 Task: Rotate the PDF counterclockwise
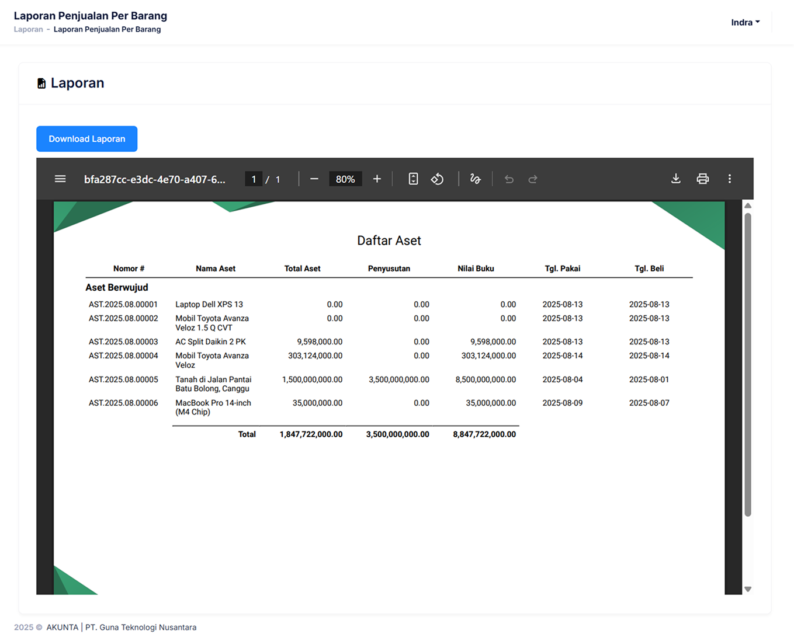(437, 179)
